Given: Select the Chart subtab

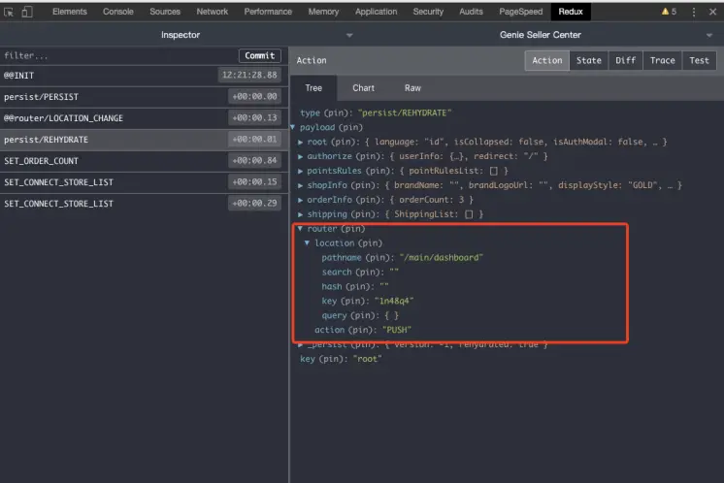Looking at the screenshot, I should tap(363, 88).
